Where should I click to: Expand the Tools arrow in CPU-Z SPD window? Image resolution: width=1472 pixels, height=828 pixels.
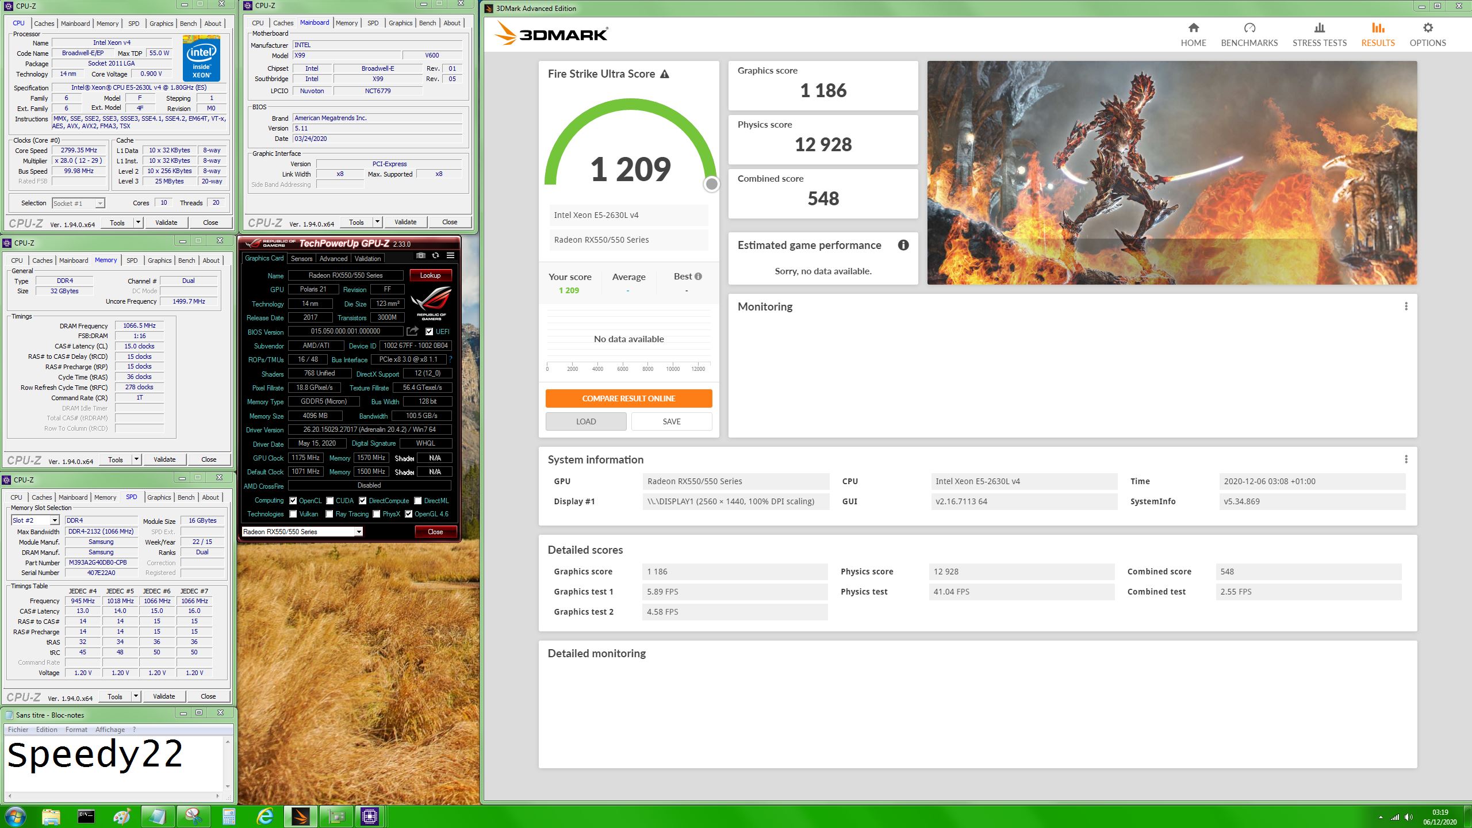click(136, 696)
